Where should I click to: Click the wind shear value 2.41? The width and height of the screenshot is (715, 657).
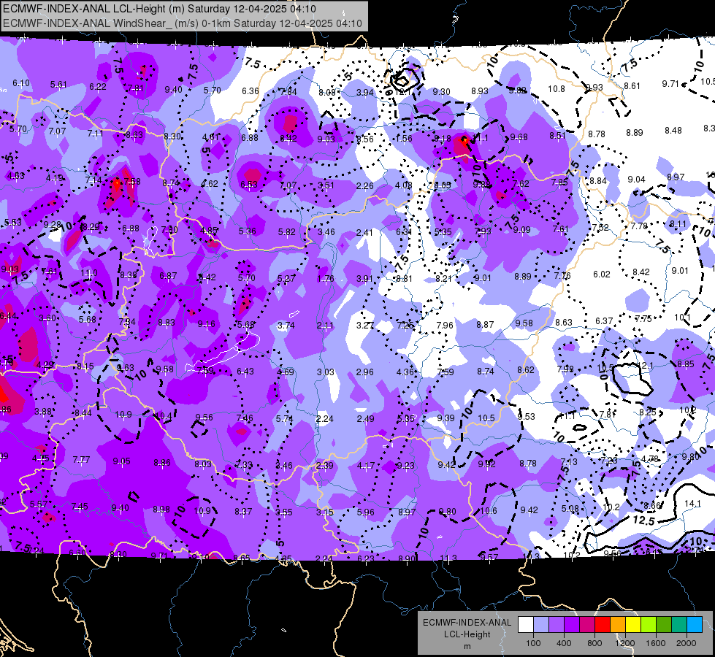click(x=364, y=233)
